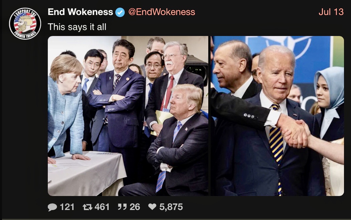The image size is (351, 220).
Task: Click the handshake in the right photo
Action: [295, 133]
